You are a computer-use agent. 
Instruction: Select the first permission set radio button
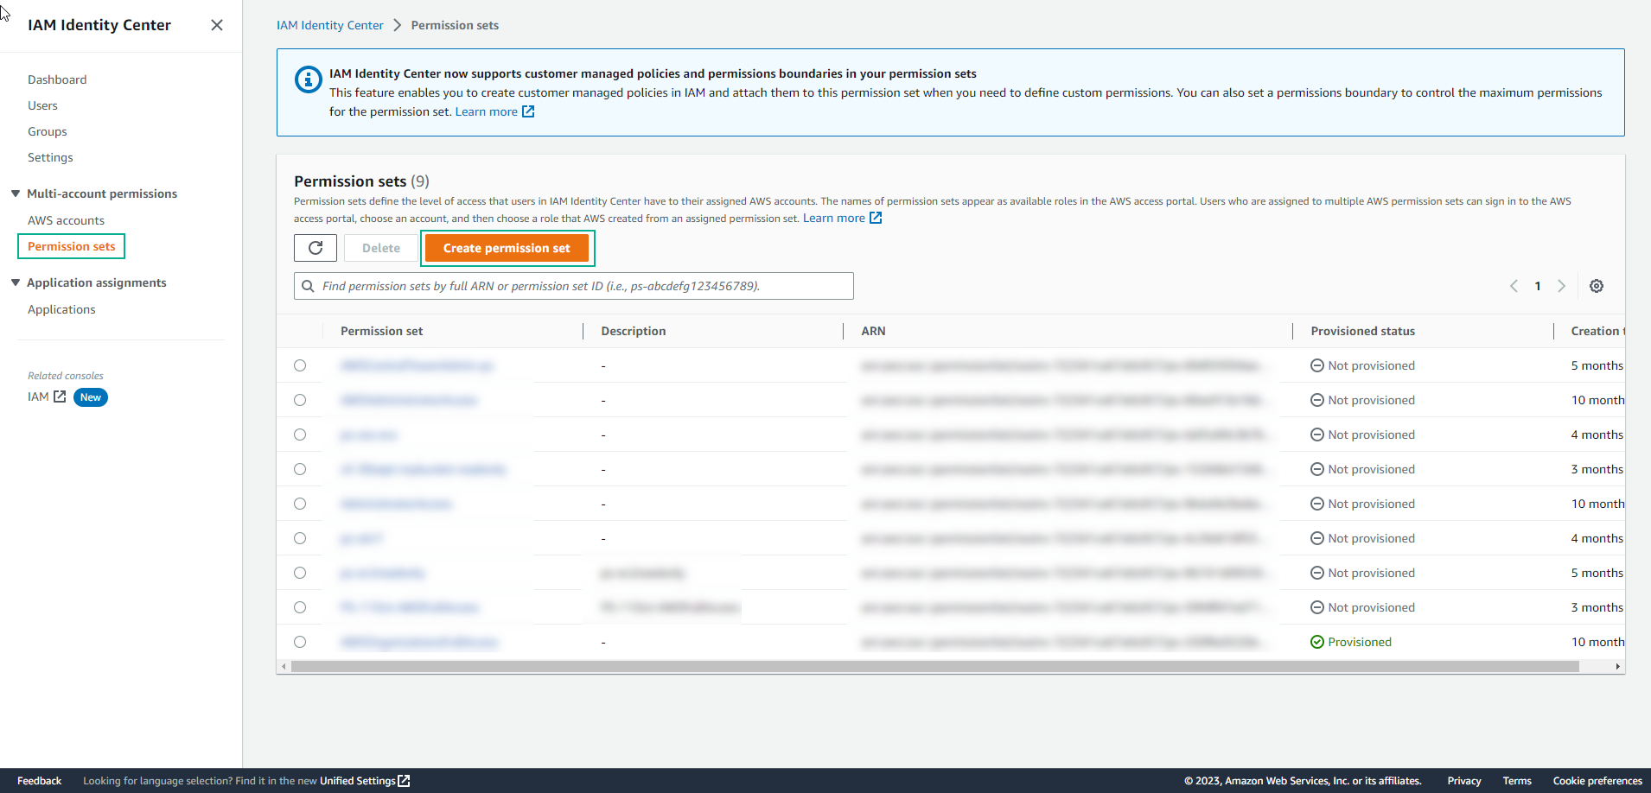300,365
